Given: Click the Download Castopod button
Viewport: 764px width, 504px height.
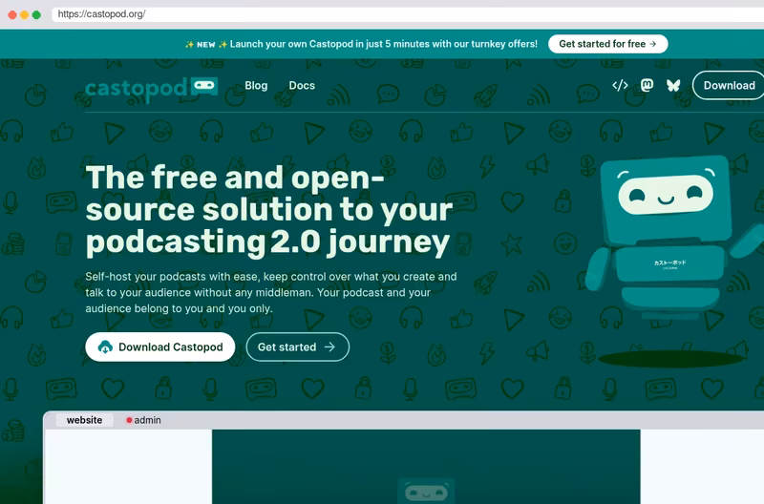Looking at the screenshot, I should click(x=160, y=346).
